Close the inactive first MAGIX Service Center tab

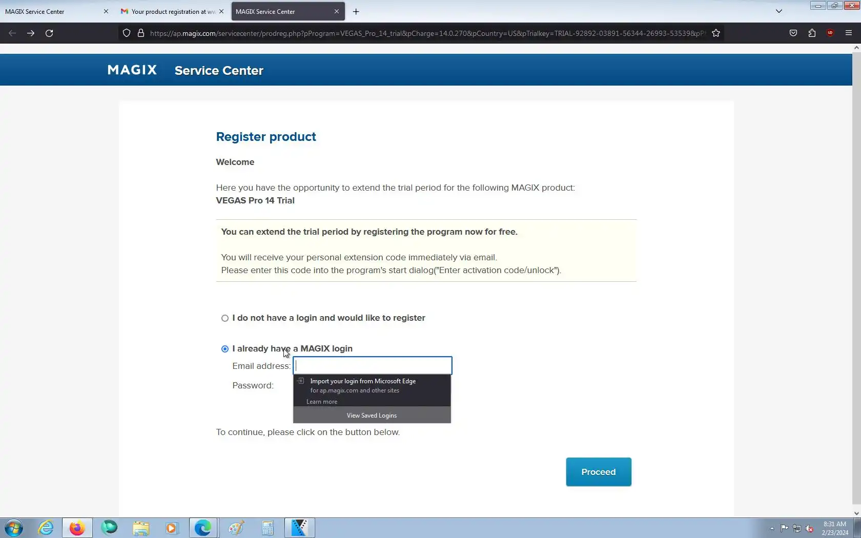click(106, 11)
